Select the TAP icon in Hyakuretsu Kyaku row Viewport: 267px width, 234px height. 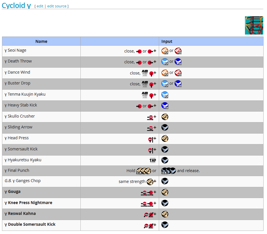coord(153,160)
